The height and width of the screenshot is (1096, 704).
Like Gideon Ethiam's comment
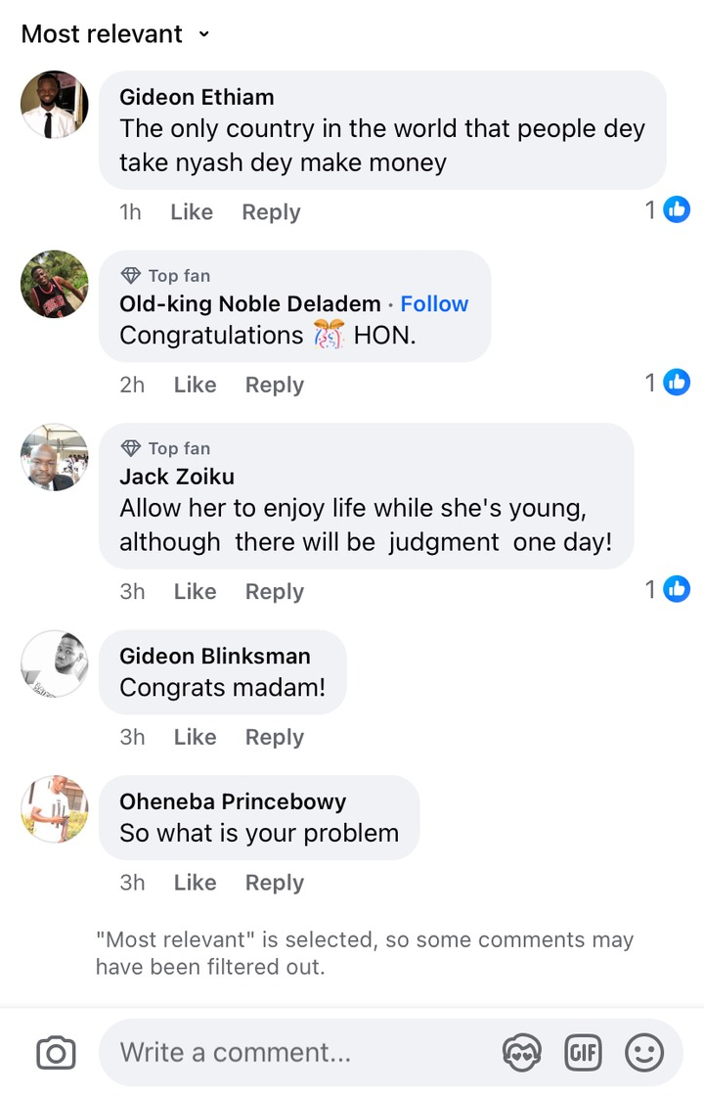coord(191,212)
